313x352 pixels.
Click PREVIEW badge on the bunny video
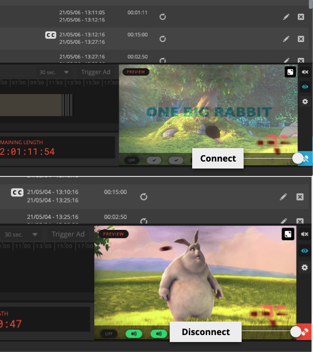(x=113, y=234)
